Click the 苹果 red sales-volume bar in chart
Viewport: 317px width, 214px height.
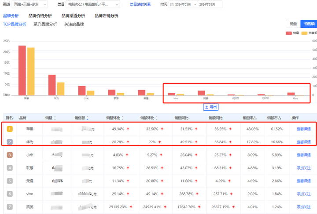[22, 70]
